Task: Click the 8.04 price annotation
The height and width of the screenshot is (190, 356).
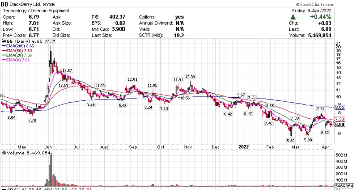Action: (11, 117)
